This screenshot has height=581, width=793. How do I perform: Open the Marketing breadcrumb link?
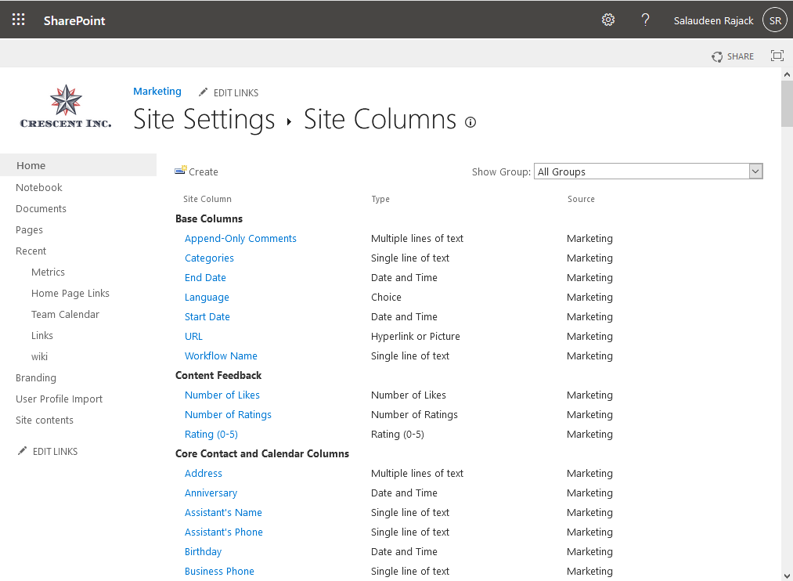[x=157, y=91]
